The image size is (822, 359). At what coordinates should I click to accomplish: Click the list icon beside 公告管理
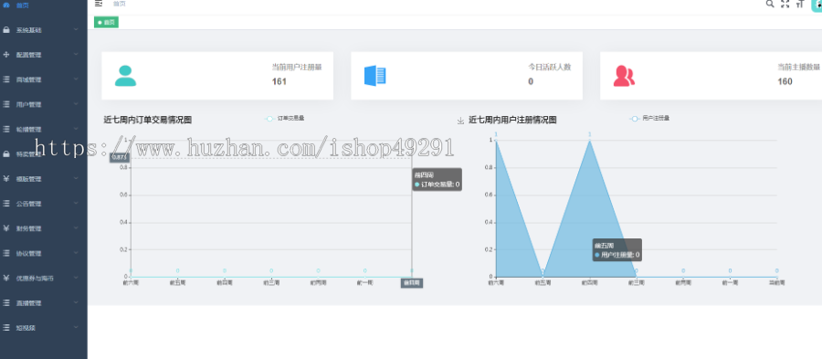pos(6,204)
